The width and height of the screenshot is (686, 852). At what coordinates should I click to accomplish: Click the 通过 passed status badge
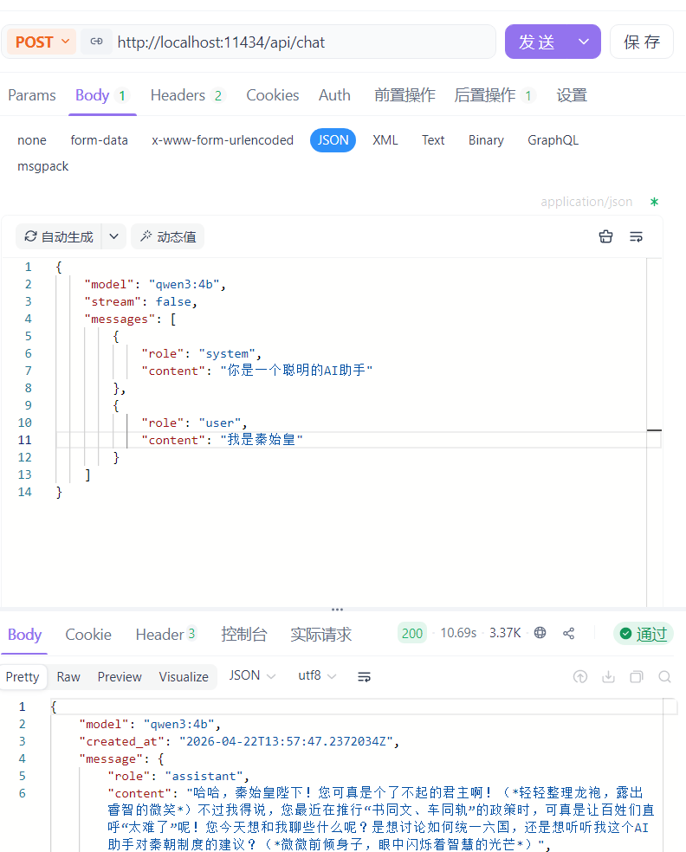pyautogui.click(x=644, y=634)
